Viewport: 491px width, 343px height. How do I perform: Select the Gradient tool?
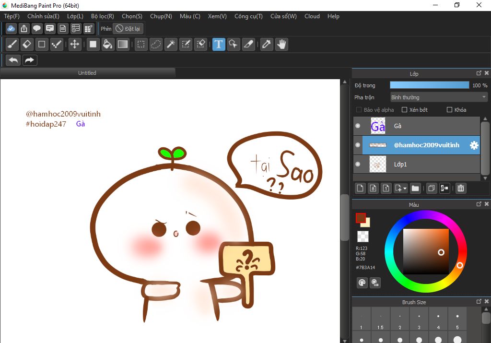[122, 44]
